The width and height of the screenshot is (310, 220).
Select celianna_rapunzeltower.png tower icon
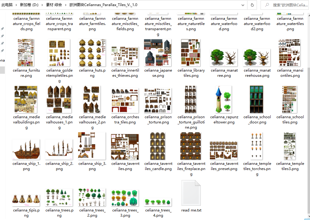pyautogui.click(x=224, y=99)
